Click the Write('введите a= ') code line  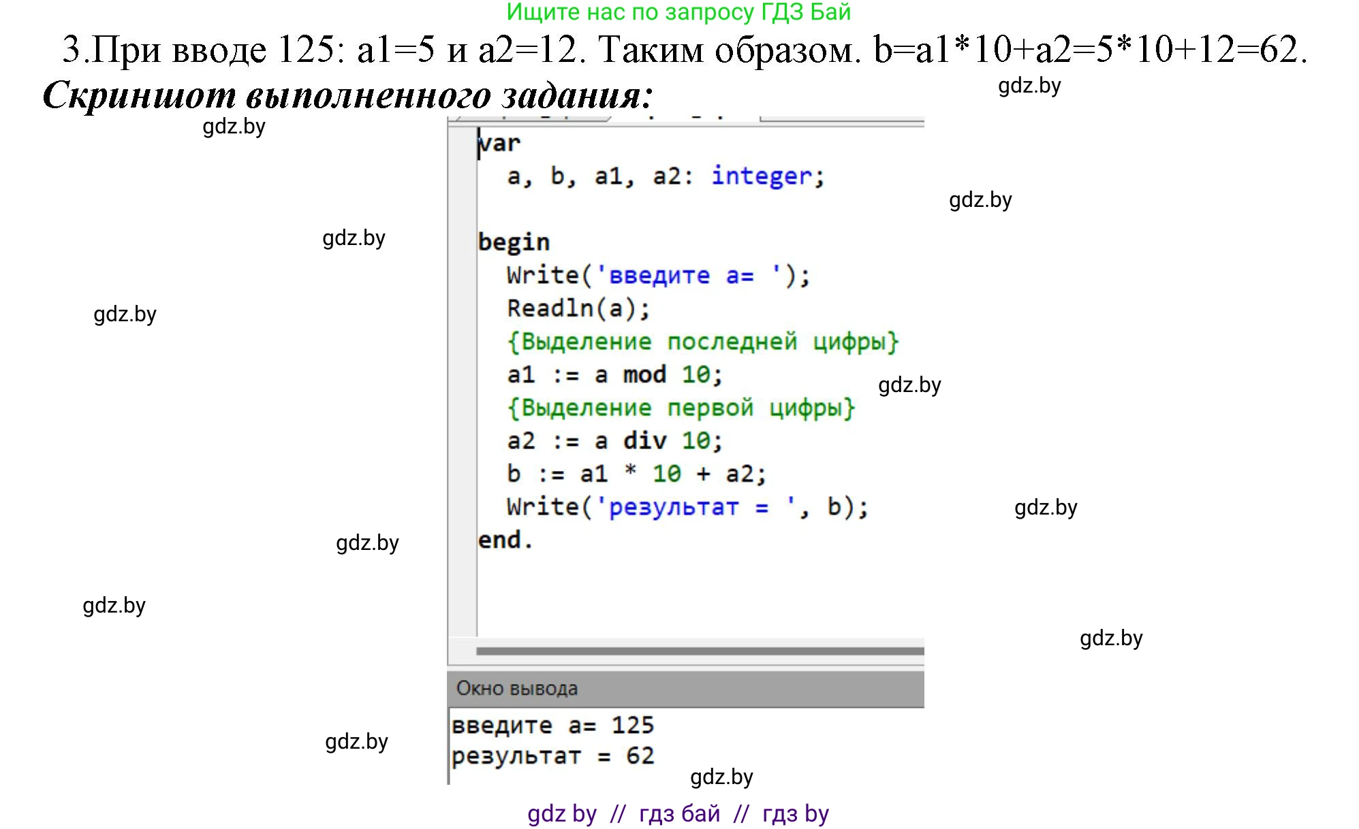pos(658,276)
